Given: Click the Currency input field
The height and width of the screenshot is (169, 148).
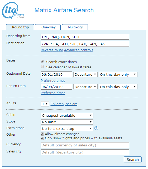Looking at the screenshot, I should coord(85,145).
